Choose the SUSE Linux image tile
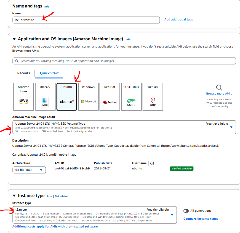The image size is (240, 233). coord(131,97)
